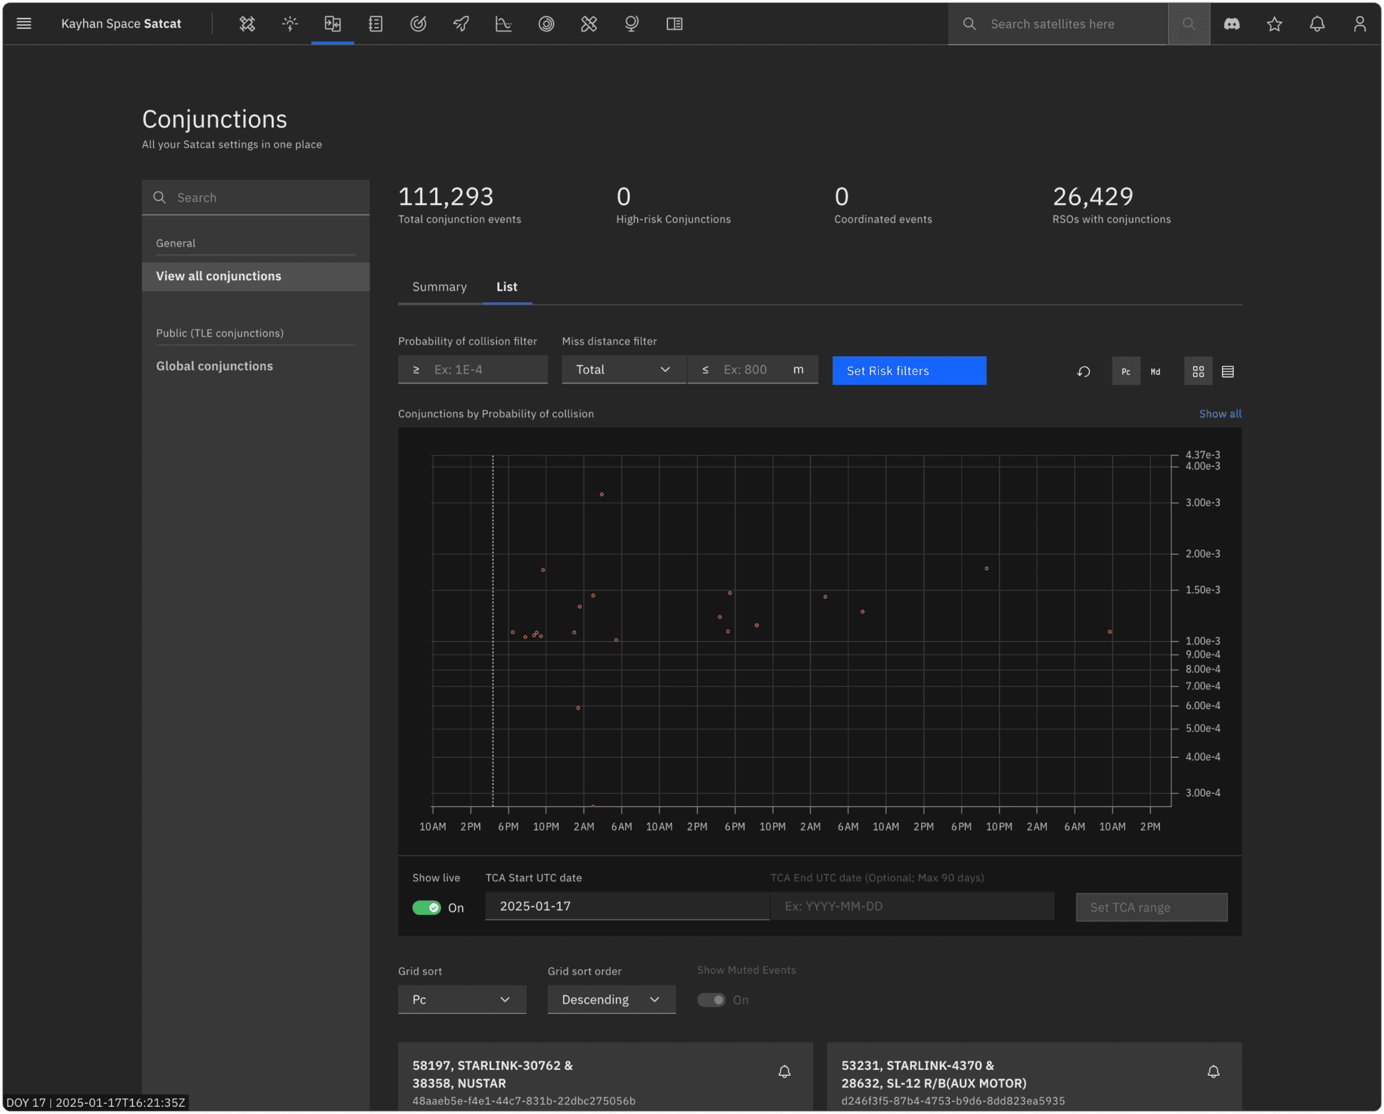The width and height of the screenshot is (1384, 1114).
Task: Open the user profile icon
Action: (1360, 24)
